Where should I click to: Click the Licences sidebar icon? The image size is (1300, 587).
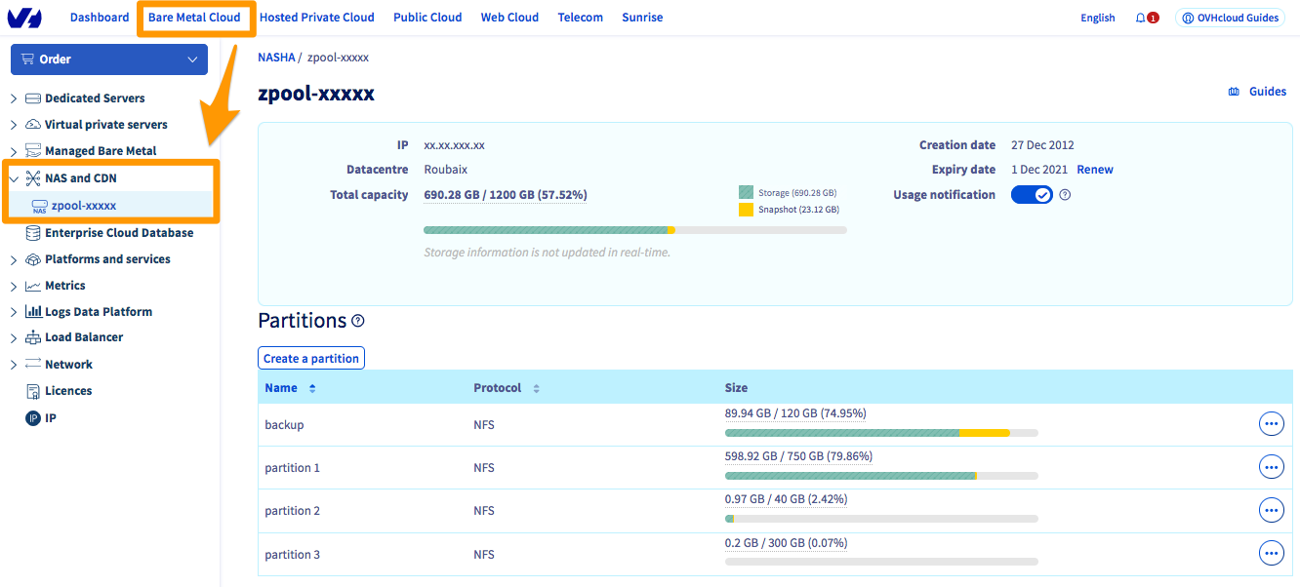click(x=33, y=391)
